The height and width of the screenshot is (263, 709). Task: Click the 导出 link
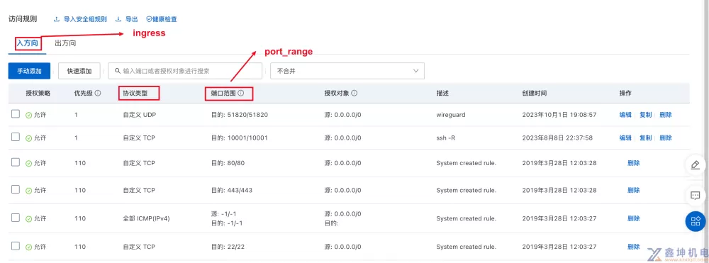click(x=132, y=19)
